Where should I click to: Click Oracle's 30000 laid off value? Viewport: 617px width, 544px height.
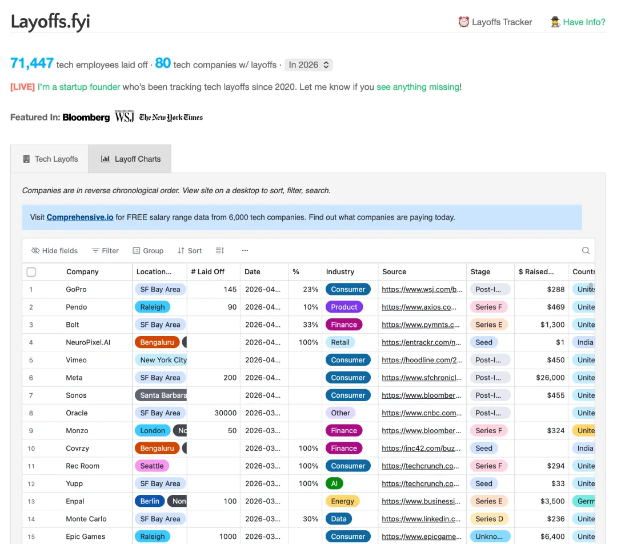click(226, 413)
